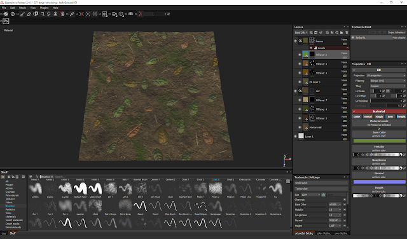This screenshot has width=407, height=239.
Task: Remove the Levels effect with X
Action: click(x=348, y=48)
